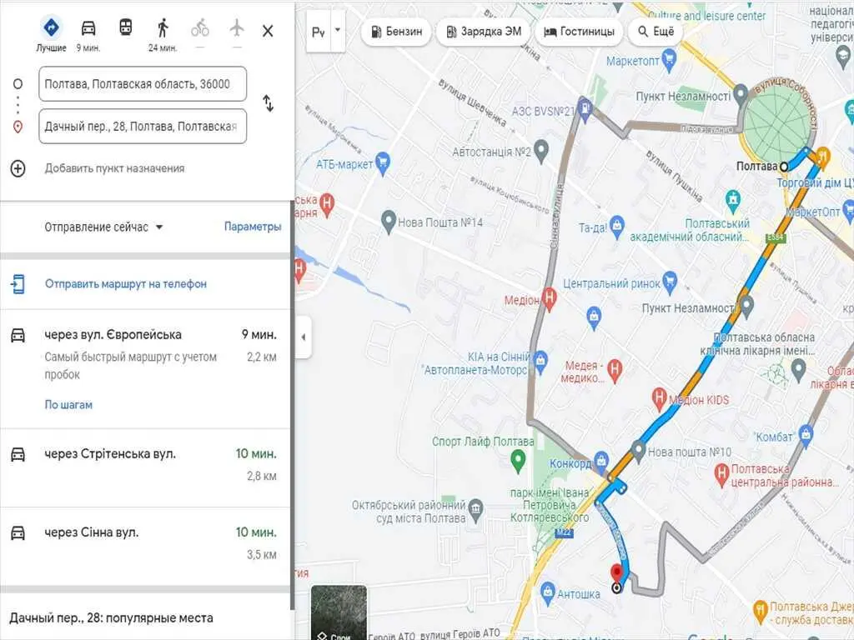The height and width of the screenshot is (640, 854).
Task: Choose the best route mode icon
Action: (51, 28)
